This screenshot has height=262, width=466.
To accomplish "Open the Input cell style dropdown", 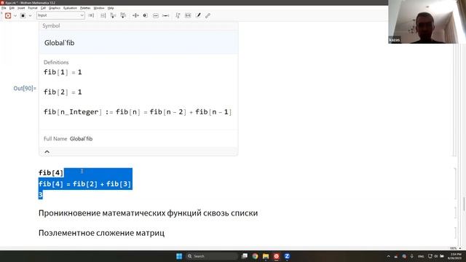I will click(60, 15).
